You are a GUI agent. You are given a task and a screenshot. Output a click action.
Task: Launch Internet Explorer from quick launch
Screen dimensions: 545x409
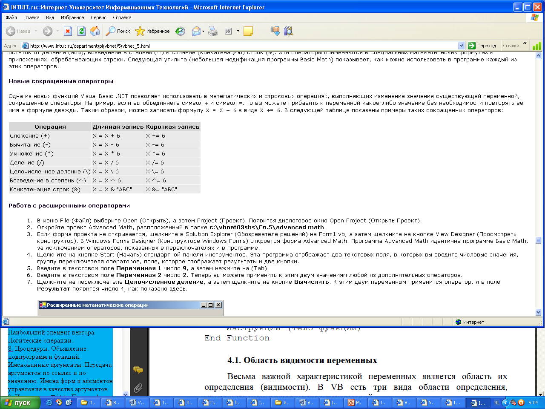(49, 403)
